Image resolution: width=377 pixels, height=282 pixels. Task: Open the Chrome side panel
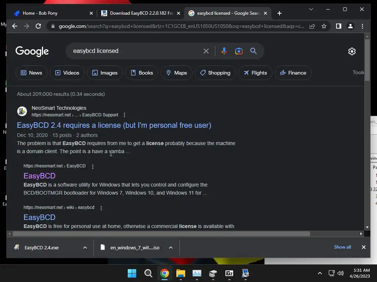click(x=339, y=26)
